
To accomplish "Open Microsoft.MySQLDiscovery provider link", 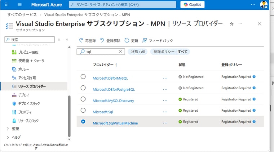I will [113, 101].
